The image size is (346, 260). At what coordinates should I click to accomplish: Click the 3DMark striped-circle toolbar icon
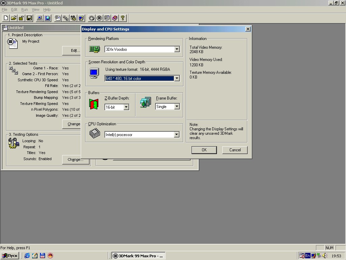99,18
